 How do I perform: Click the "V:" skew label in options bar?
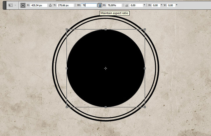click(x=165, y=5)
